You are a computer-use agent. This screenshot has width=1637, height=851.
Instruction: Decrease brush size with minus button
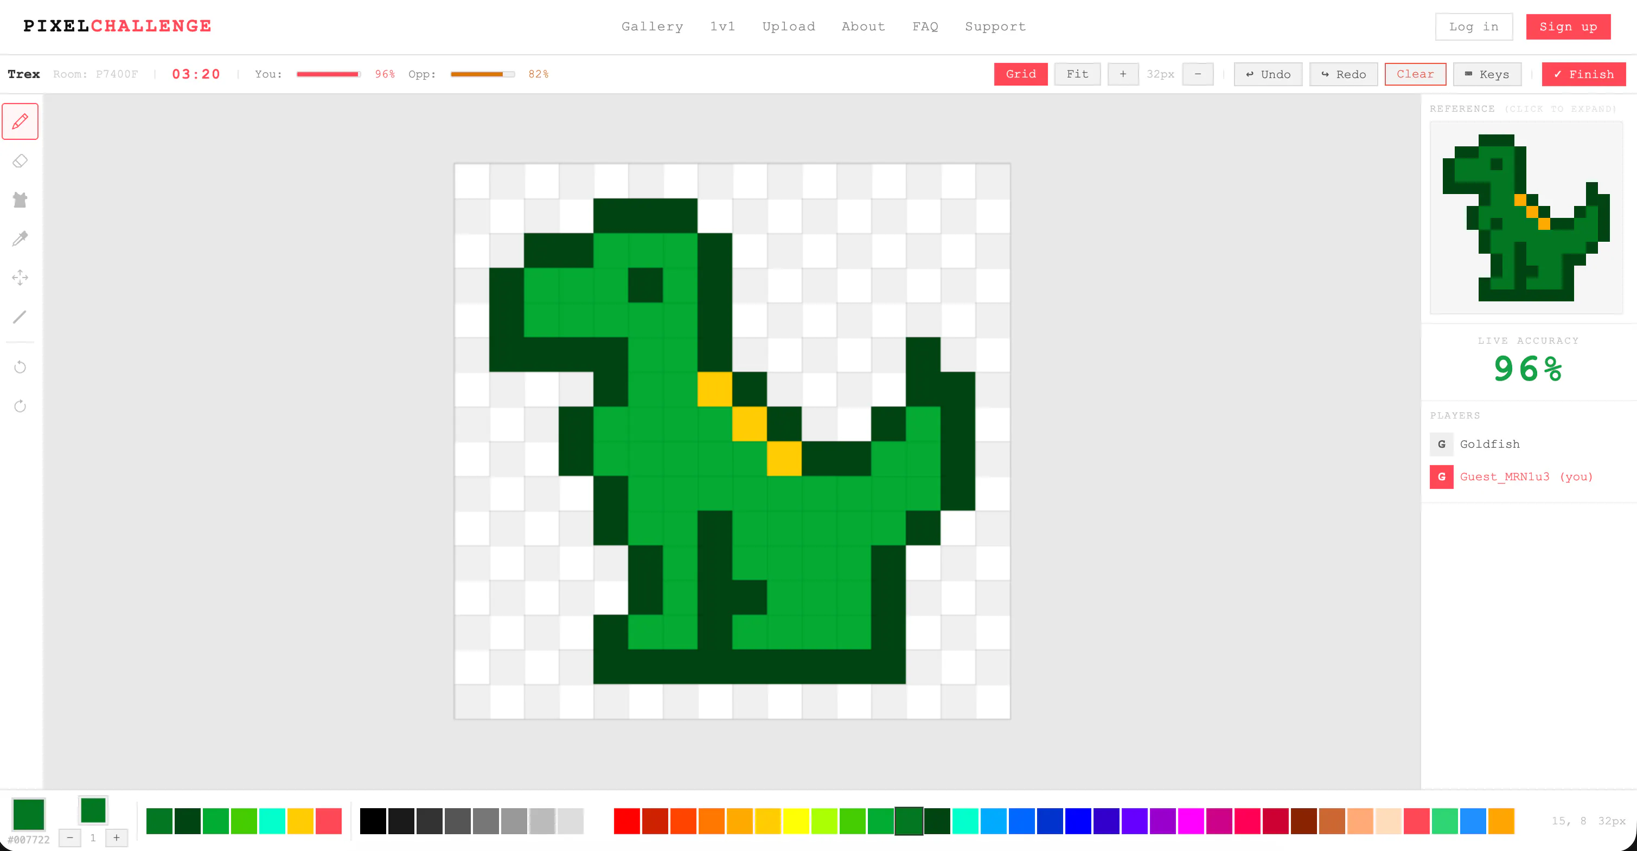point(70,837)
